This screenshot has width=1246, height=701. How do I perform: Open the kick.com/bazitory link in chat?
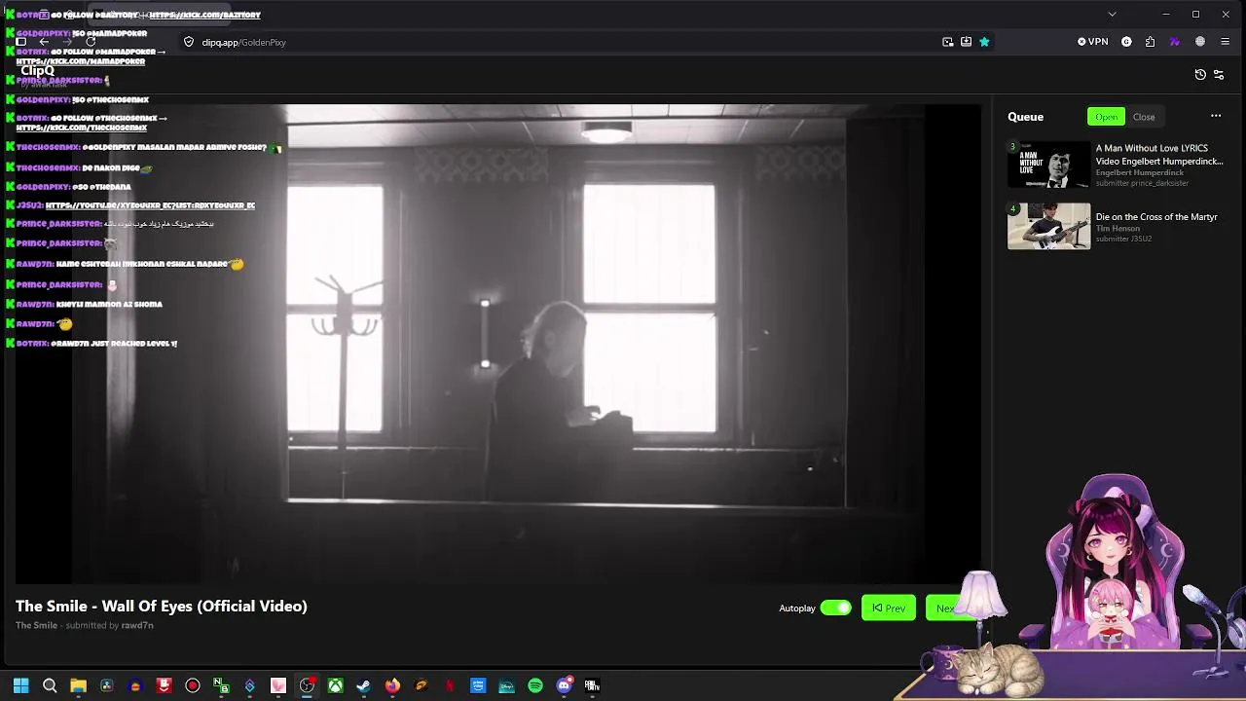(x=204, y=15)
